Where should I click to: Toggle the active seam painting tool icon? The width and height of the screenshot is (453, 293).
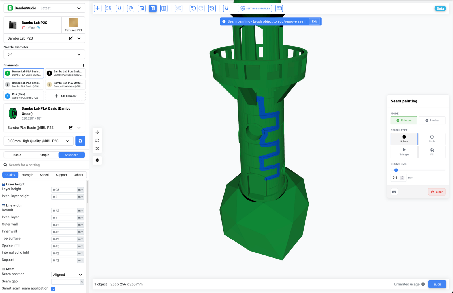pyautogui.click(x=153, y=8)
